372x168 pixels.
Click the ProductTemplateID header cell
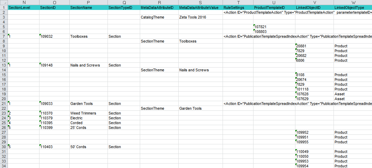tap(274, 7)
